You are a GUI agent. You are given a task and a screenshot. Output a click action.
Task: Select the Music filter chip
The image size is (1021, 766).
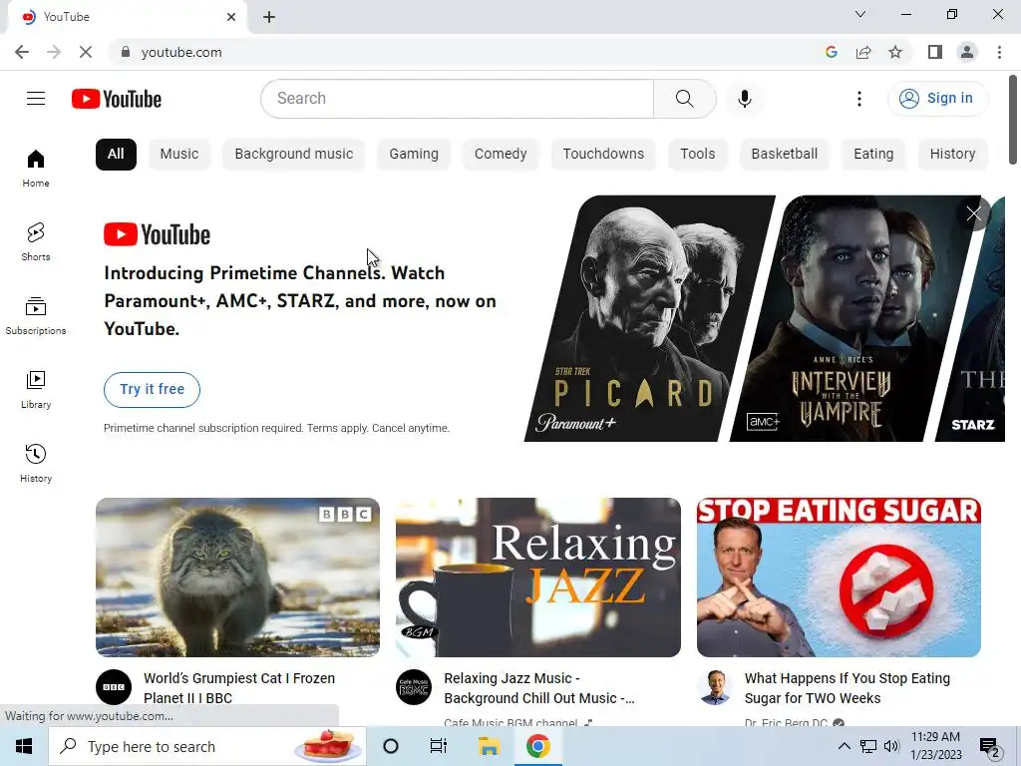(x=179, y=155)
